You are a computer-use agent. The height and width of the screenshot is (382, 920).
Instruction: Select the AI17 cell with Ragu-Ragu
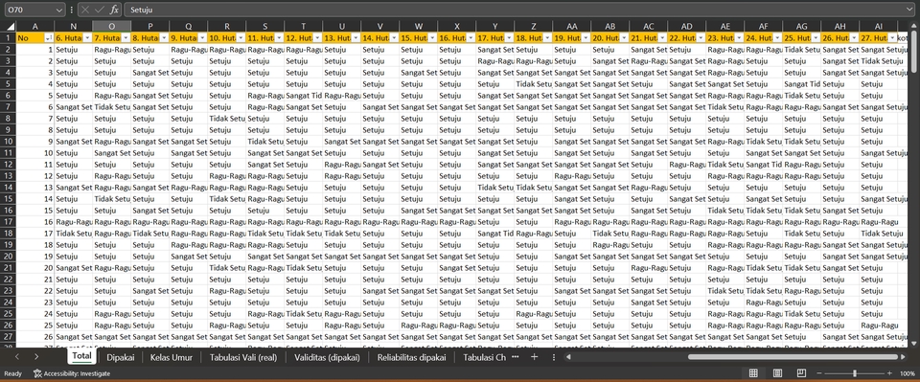[x=878, y=223]
